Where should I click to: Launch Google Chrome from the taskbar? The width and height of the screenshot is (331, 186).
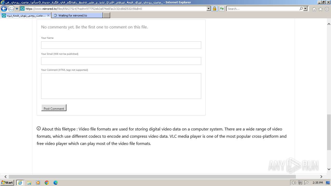click(x=47, y=183)
